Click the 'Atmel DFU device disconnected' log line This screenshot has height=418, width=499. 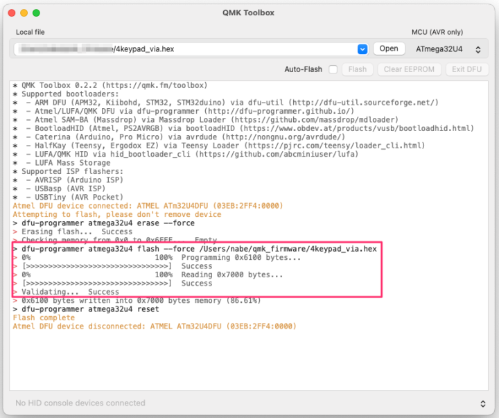click(154, 326)
